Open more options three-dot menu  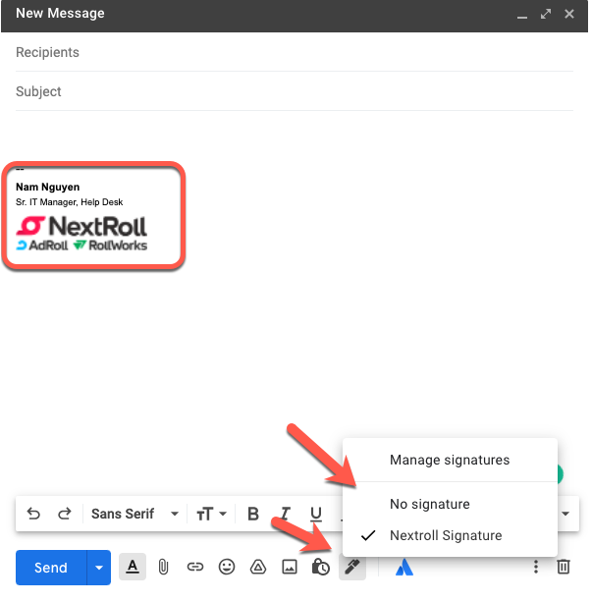[536, 567]
